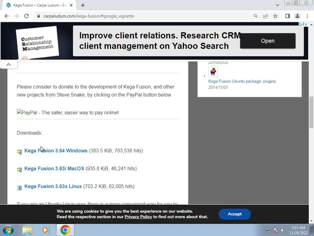Viewport: 314px width, 236px height.
Task: Click the Customer Relationship Management ad image
Action: 37,42
